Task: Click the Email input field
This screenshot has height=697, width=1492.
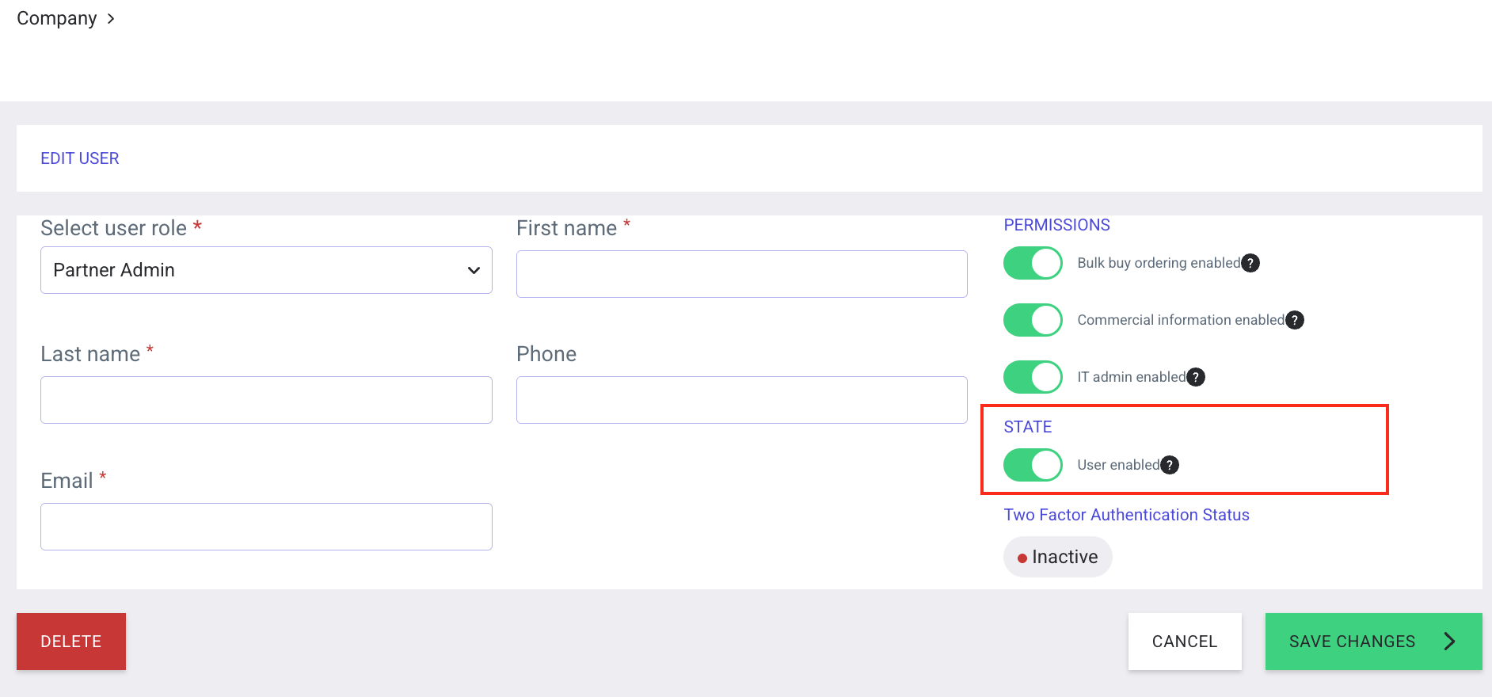Action: point(266,527)
